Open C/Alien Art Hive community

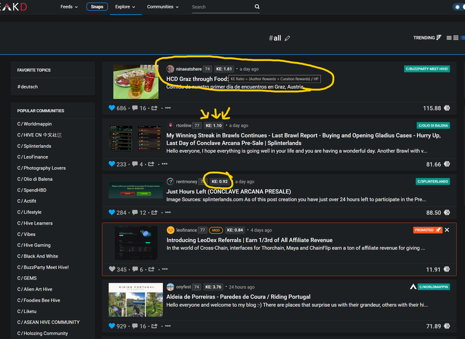pyautogui.click(x=35, y=289)
